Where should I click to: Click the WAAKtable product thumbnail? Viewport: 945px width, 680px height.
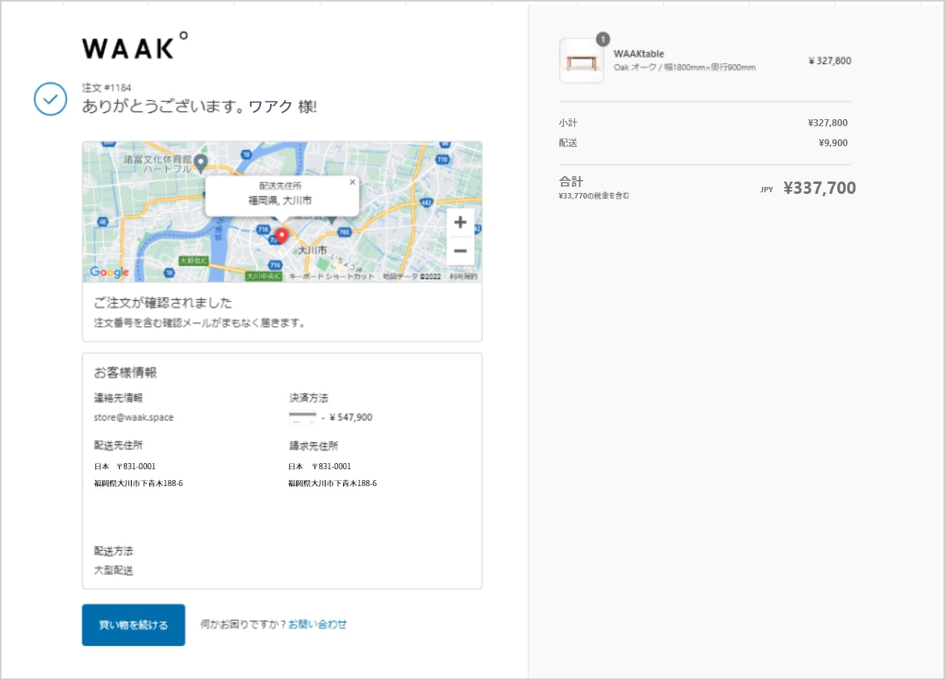[581, 61]
